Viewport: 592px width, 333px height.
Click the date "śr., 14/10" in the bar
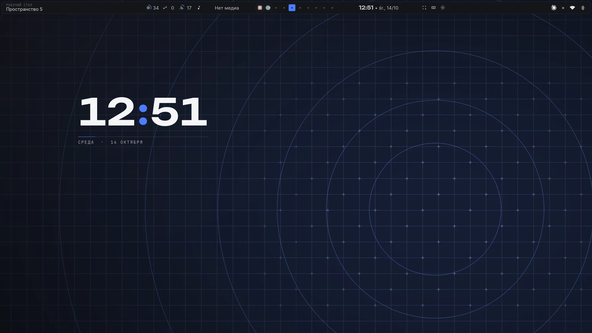(388, 8)
